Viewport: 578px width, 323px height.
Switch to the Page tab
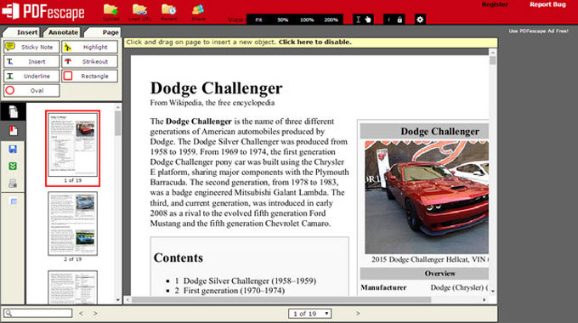(104, 32)
